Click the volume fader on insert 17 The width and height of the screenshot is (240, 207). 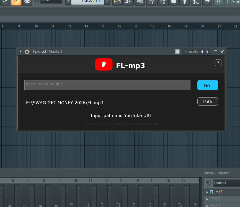pos(187,196)
